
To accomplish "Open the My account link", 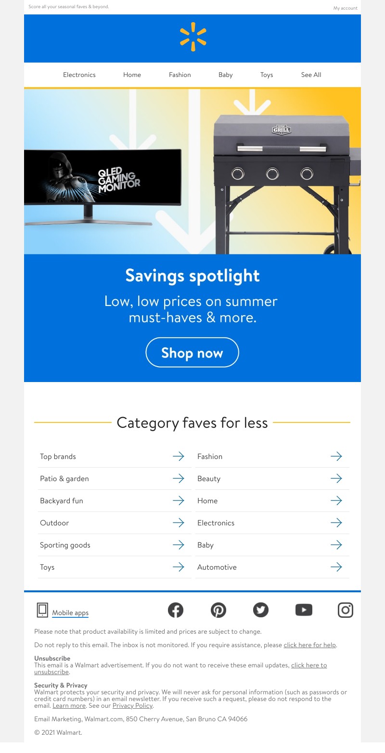I will coord(346,8).
